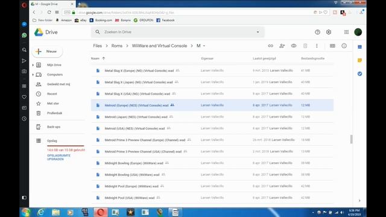Go back with browser back arrow

(34, 12)
